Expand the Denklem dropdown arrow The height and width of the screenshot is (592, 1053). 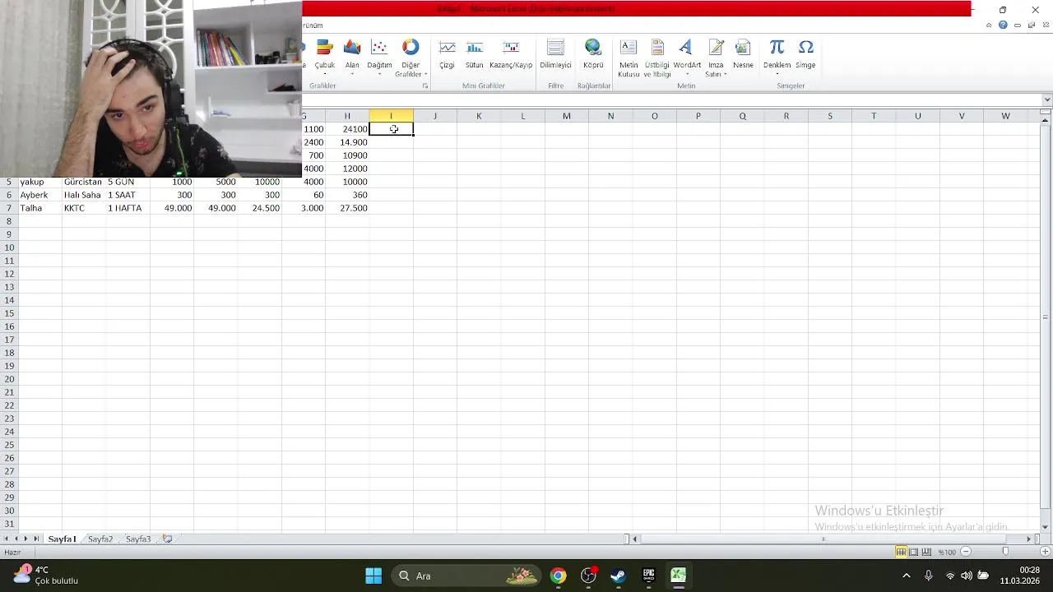pyautogui.click(x=777, y=75)
